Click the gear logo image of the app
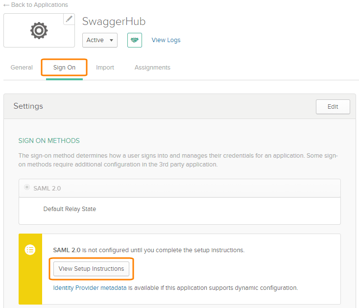Image resolution: width=359 pixels, height=308 pixels. click(39, 31)
